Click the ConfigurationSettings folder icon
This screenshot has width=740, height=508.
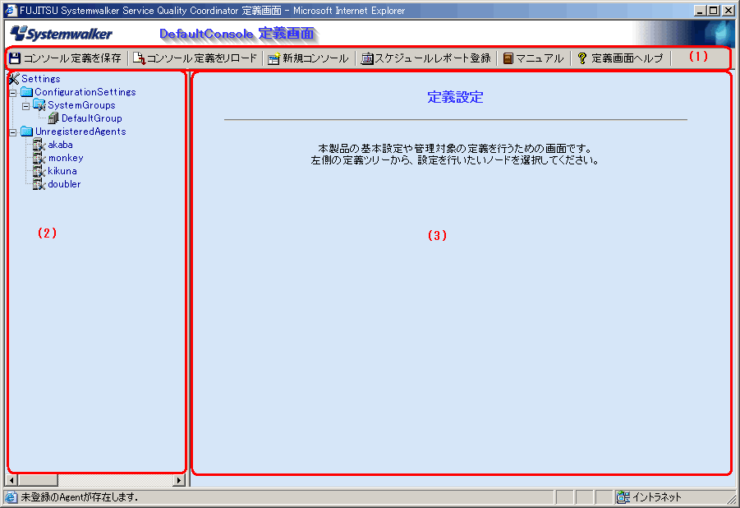click(x=27, y=92)
